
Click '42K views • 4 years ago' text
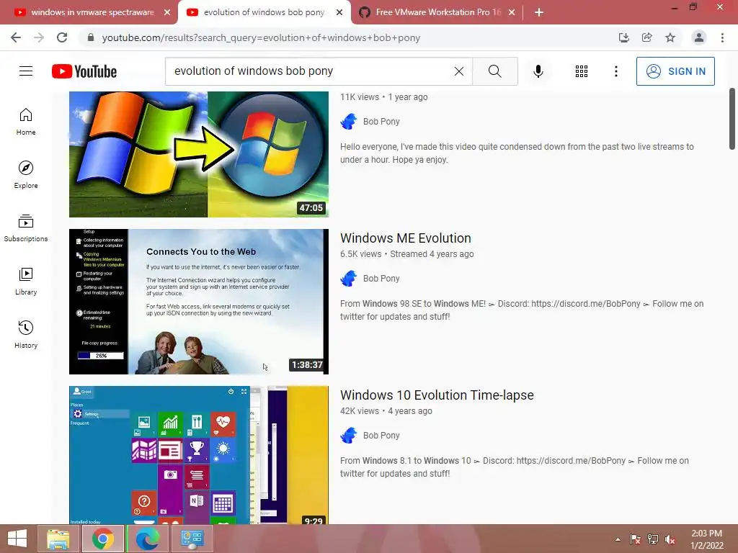tap(386, 411)
